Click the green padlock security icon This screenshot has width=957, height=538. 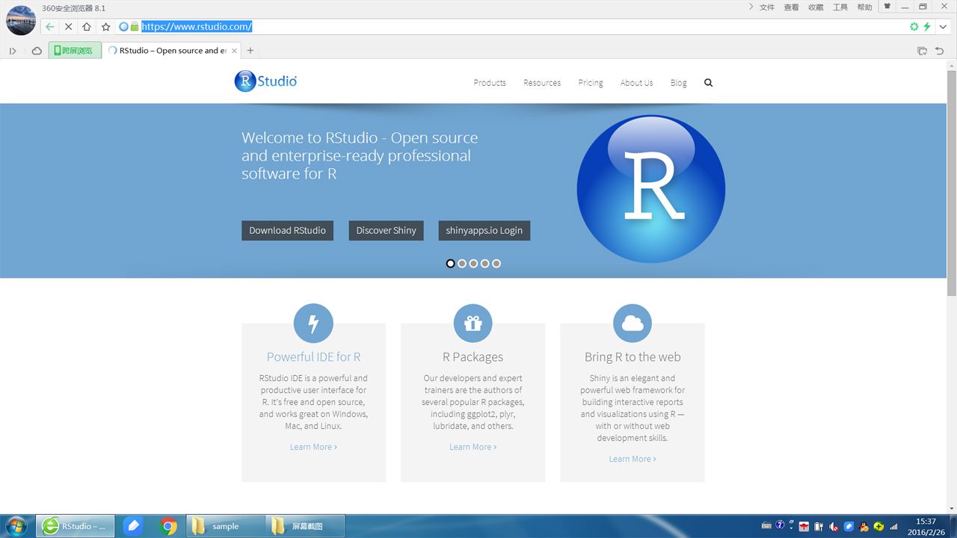(135, 27)
